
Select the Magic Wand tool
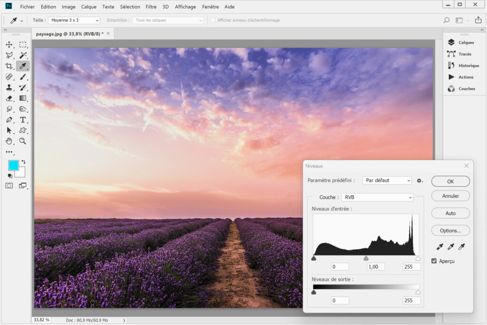pyautogui.click(x=23, y=55)
